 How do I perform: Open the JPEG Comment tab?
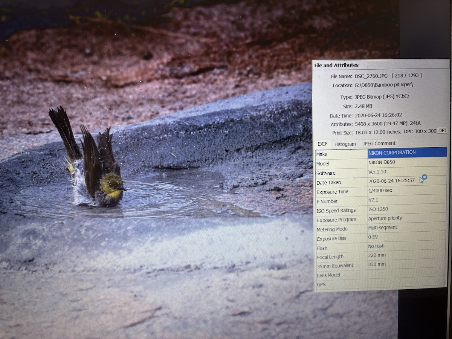(379, 143)
